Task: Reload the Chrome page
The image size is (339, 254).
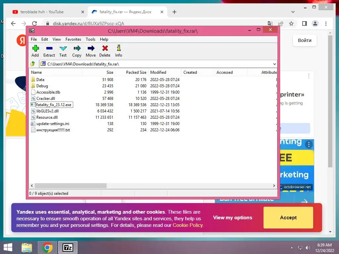Action: click(34, 23)
